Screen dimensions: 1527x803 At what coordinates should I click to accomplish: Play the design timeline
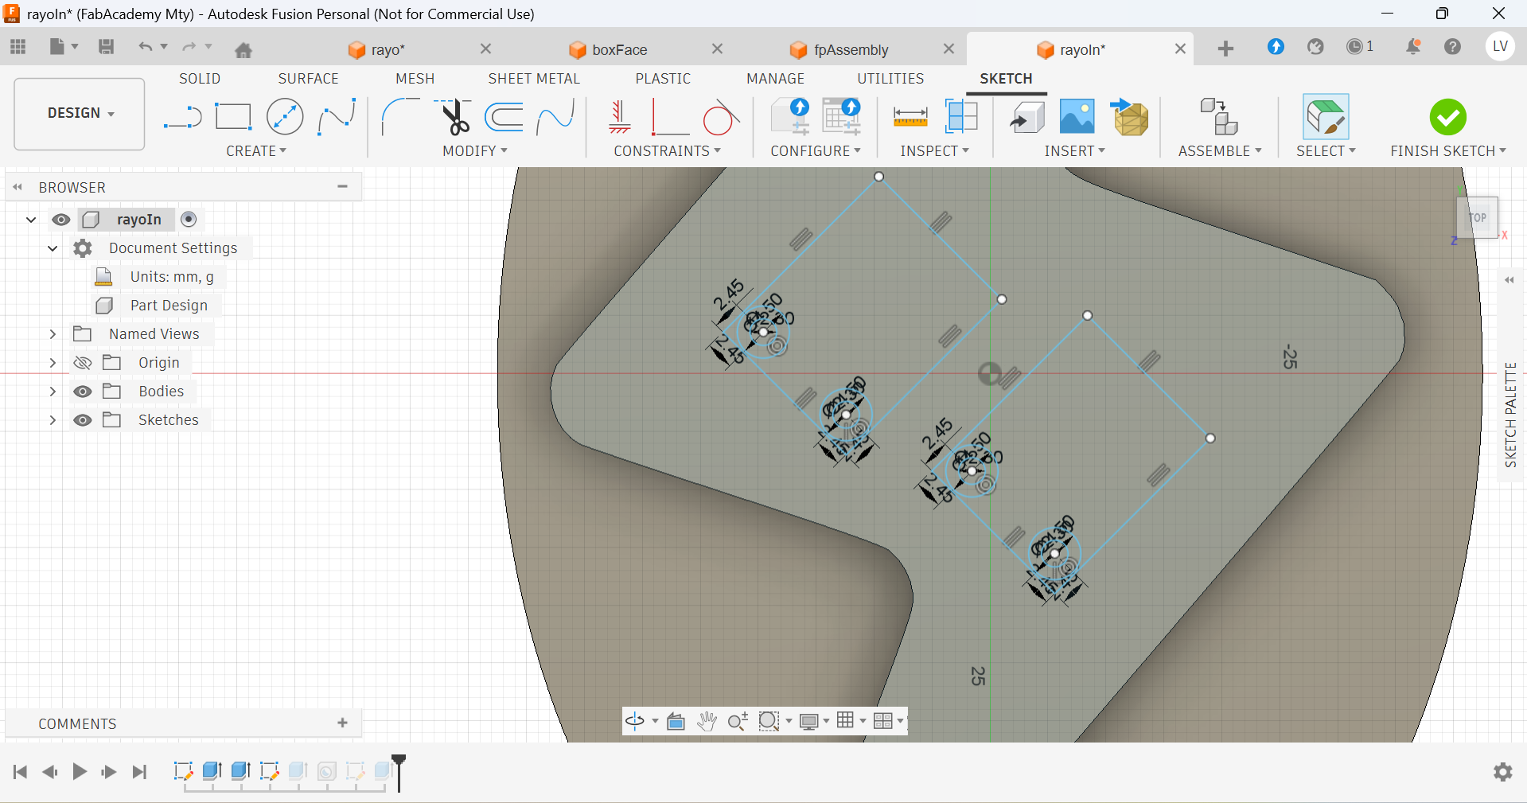pyautogui.click(x=80, y=771)
